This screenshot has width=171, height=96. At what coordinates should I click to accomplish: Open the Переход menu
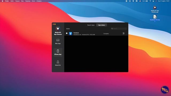(28, 1)
